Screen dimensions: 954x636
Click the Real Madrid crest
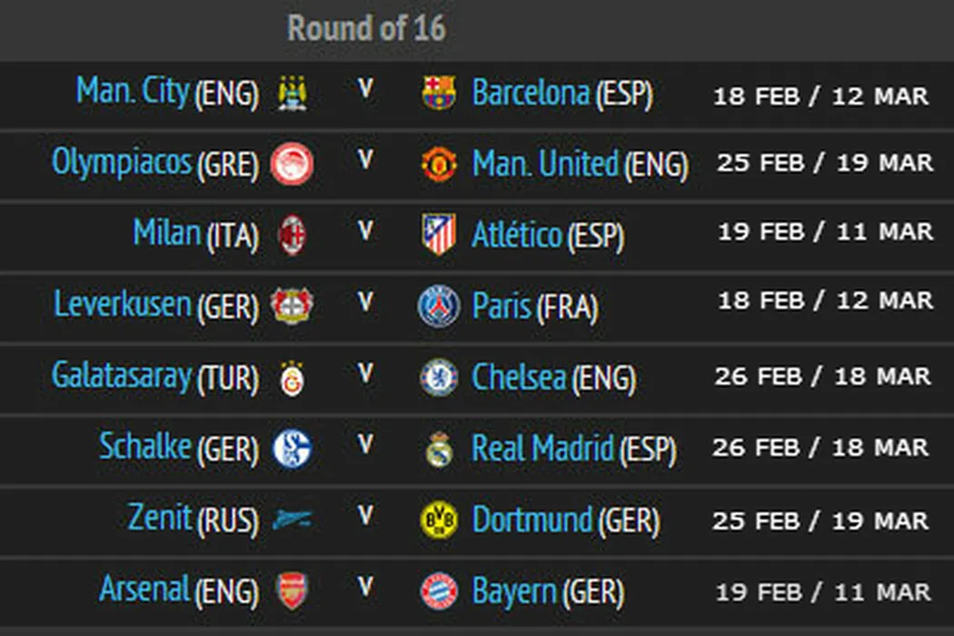click(440, 449)
